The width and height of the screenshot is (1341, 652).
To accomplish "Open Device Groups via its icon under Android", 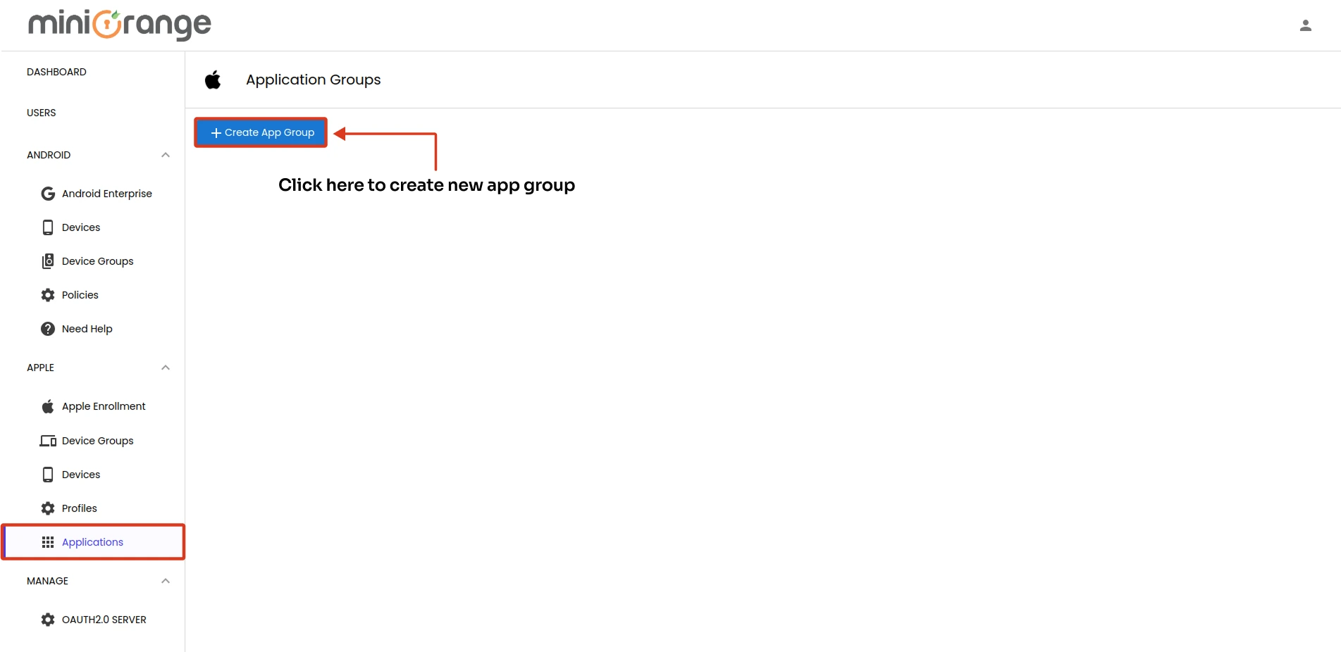I will [x=47, y=261].
